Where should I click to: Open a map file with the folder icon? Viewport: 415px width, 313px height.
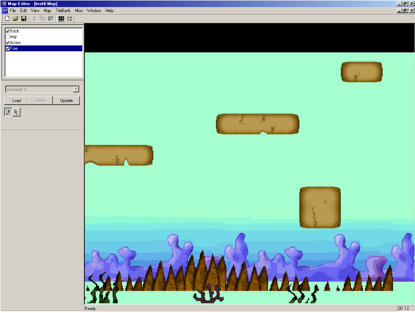pyautogui.click(x=15, y=19)
